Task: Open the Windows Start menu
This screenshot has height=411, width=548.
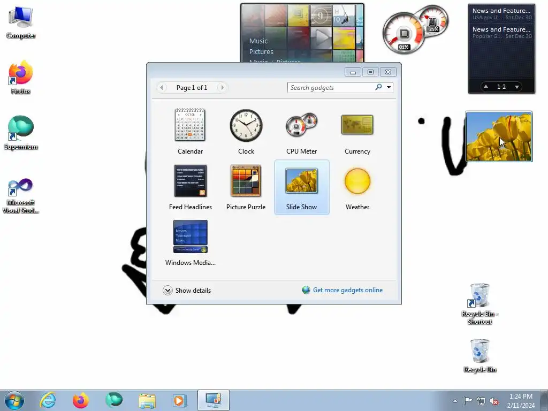Action: click(x=14, y=400)
